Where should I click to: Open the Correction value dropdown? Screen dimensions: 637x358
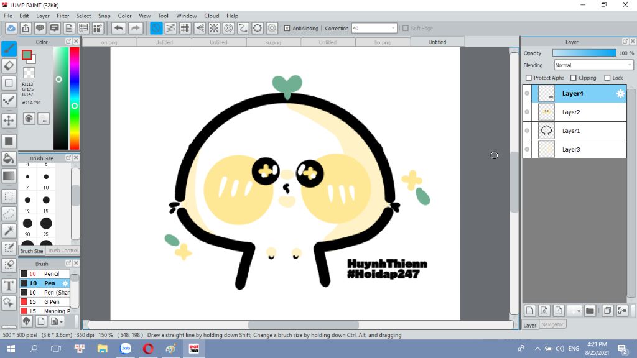click(374, 29)
